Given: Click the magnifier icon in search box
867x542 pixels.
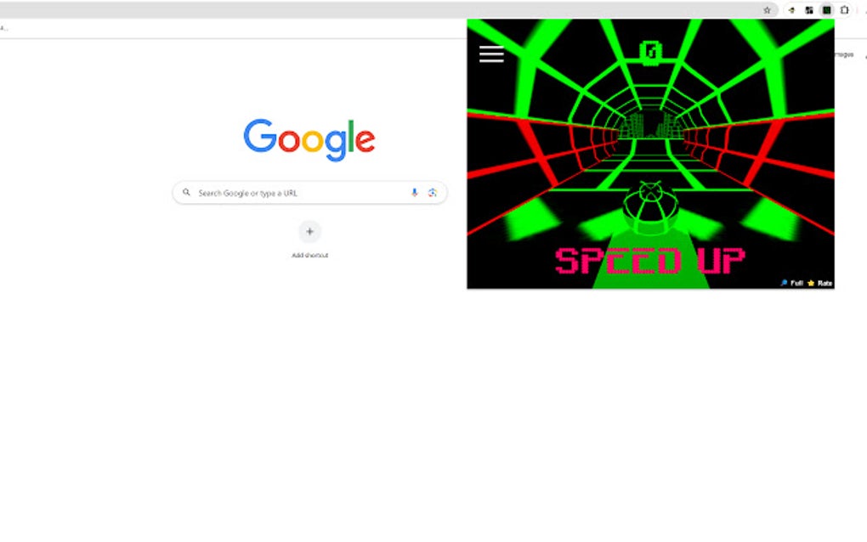Looking at the screenshot, I should click(x=186, y=192).
